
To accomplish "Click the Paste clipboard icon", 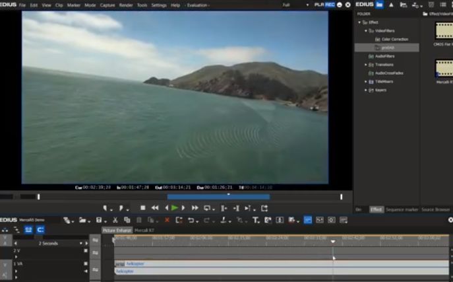I will coord(139,220).
